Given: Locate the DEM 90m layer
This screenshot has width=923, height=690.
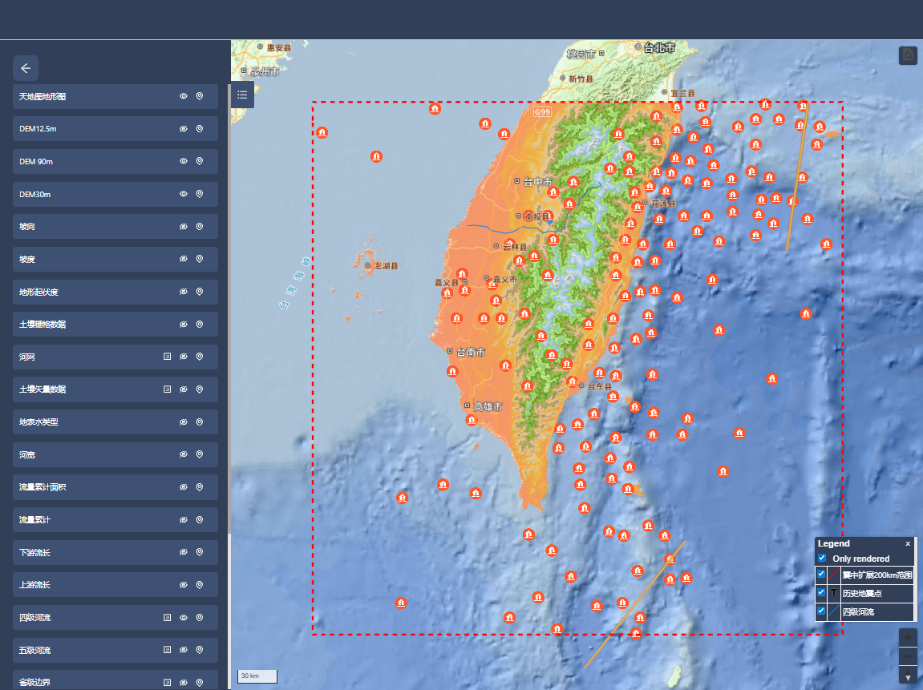Looking at the screenshot, I should tap(200, 161).
